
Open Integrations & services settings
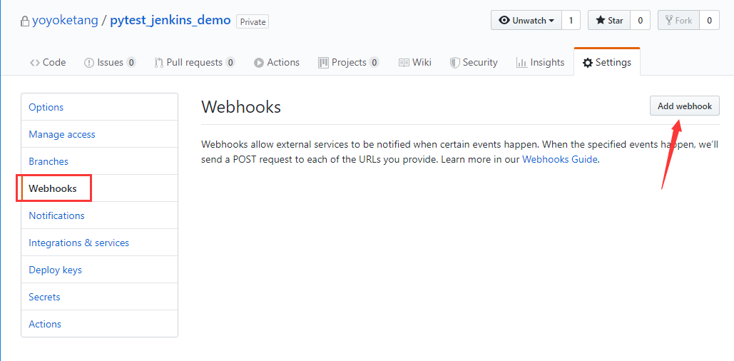(78, 243)
